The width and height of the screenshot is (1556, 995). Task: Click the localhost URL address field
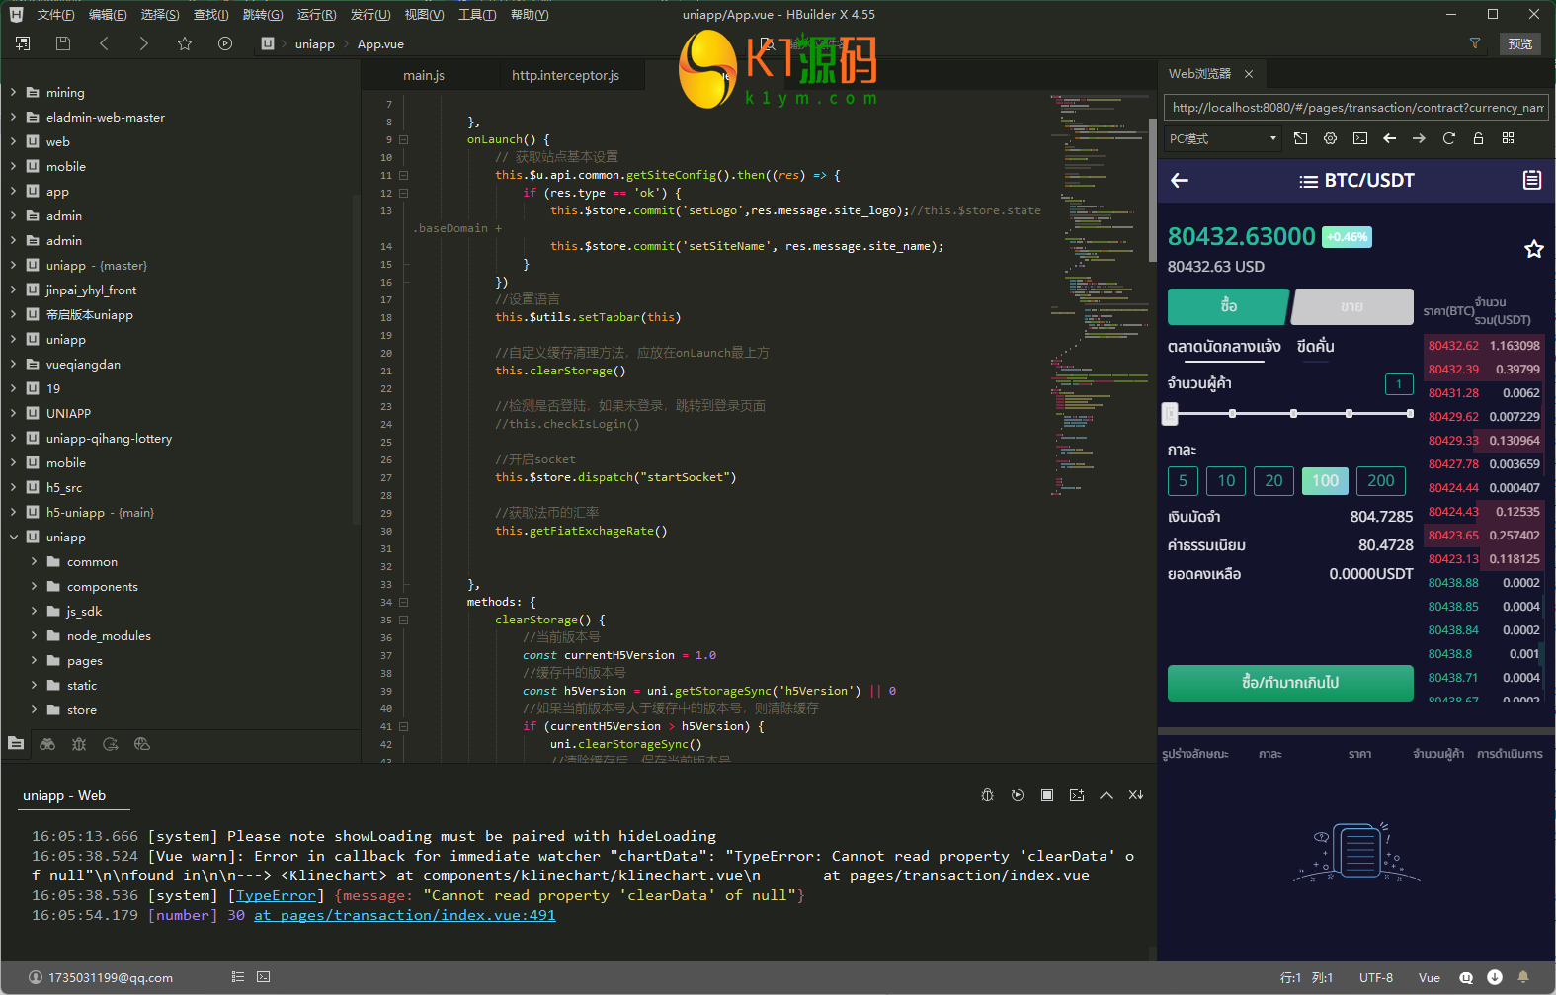1356,108
